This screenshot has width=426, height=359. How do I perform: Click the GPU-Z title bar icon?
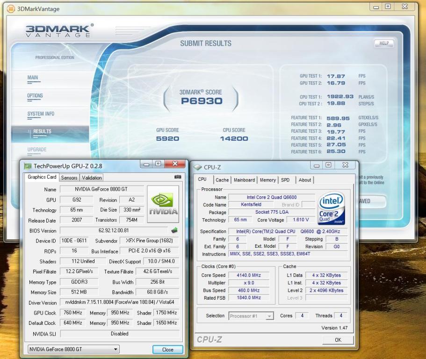[x=28, y=166]
